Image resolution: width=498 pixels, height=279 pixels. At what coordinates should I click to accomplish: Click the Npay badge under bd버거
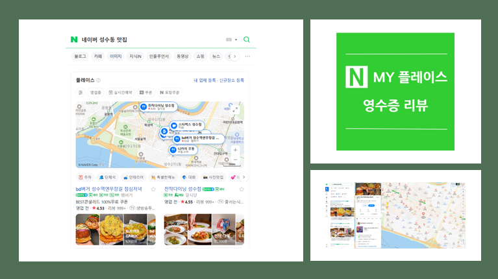pos(81,195)
